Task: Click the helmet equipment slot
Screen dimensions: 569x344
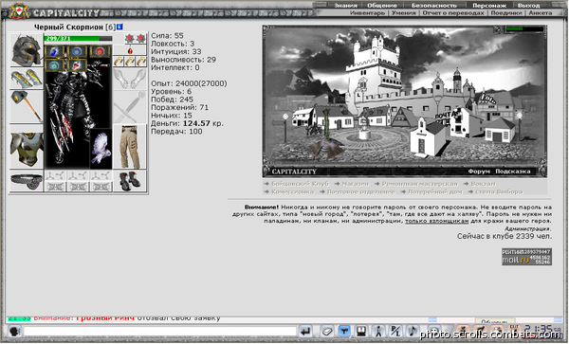Action: pos(27,50)
